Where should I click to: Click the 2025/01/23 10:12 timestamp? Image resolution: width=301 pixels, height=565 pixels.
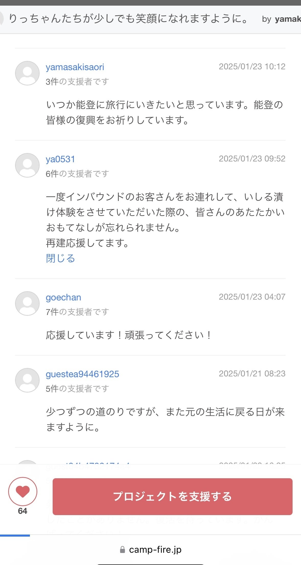click(x=252, y=67)
